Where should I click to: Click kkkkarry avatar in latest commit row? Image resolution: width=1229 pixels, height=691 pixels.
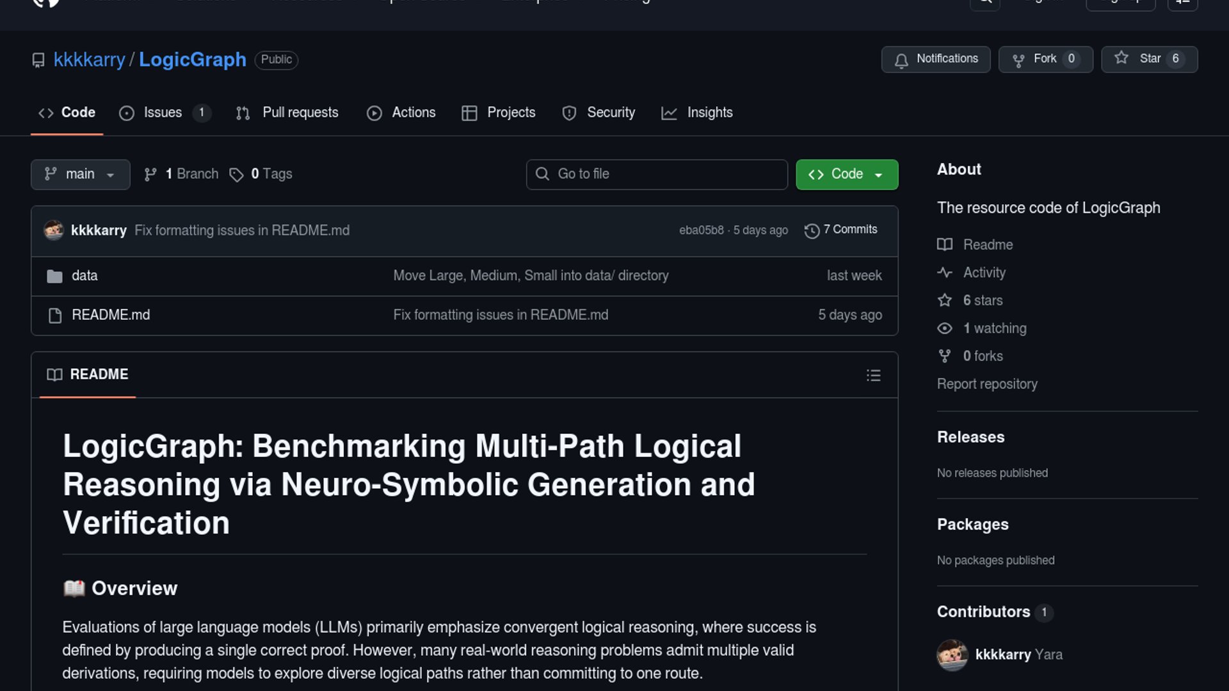pos(54,230)
